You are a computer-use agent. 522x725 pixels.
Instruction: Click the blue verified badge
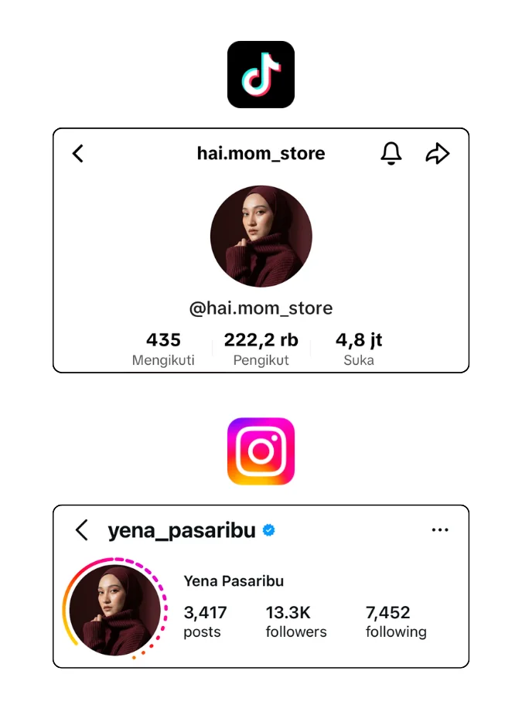pos(268,530)
